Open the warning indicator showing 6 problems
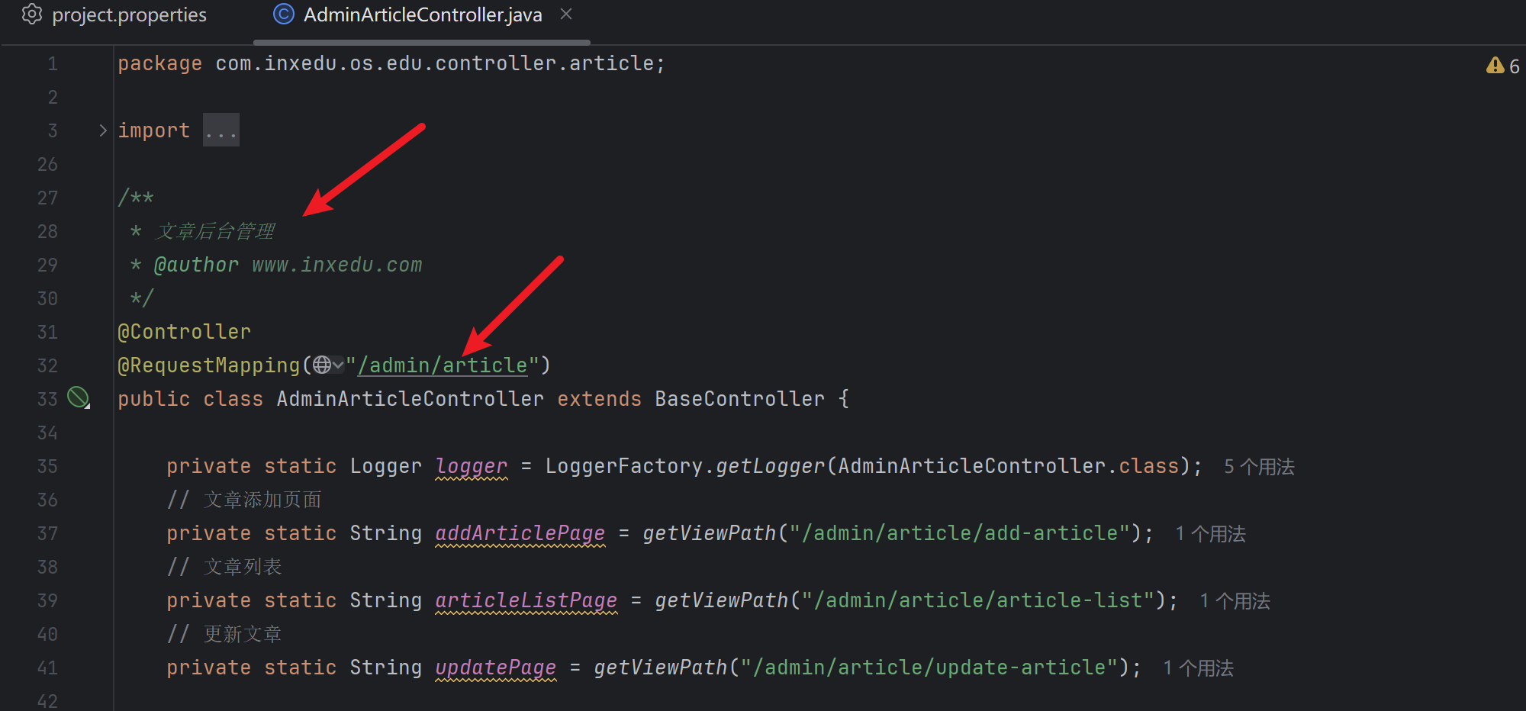Viewport: 1526px width, 711px height. (1502, 66)
